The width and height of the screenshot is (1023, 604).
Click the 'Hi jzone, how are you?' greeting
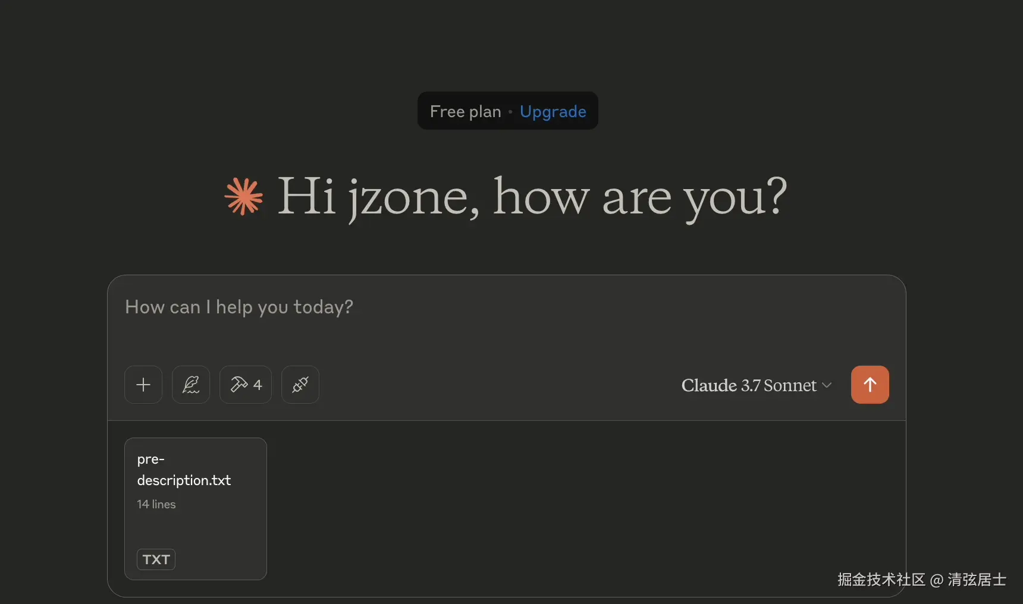tap(532, 197)
